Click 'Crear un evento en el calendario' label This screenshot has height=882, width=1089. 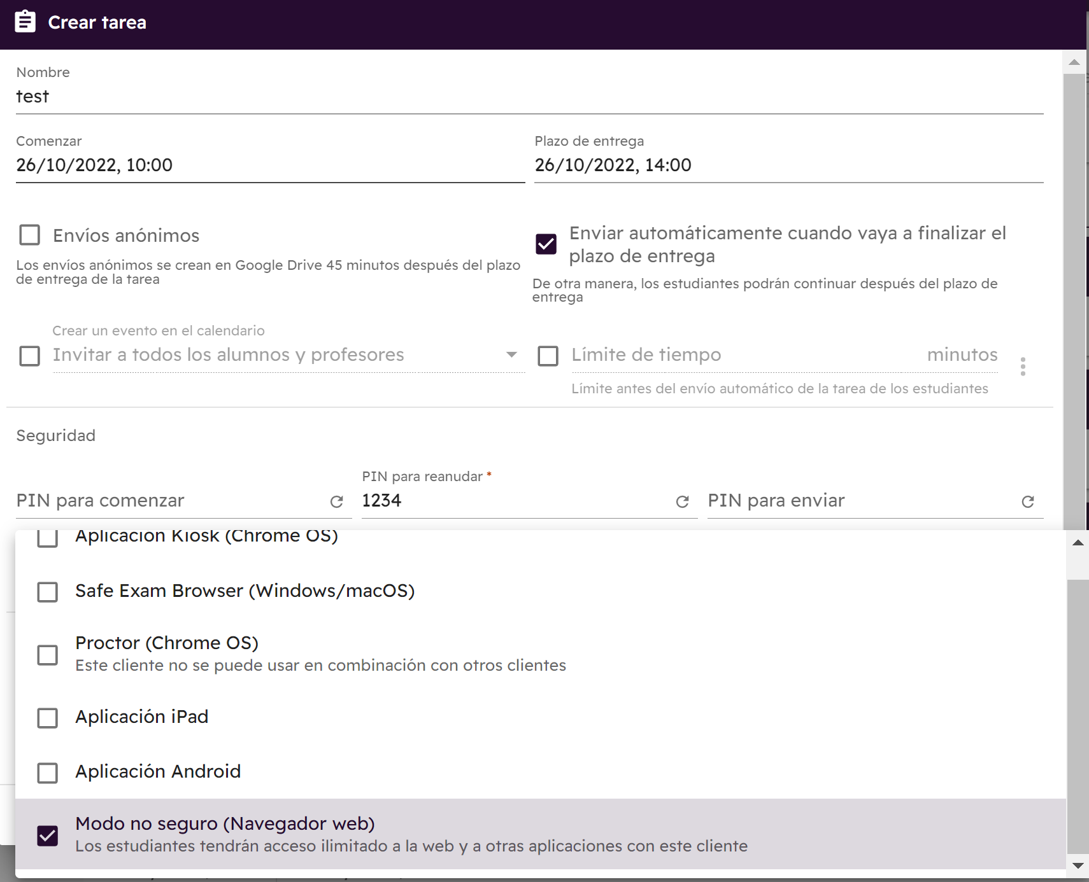pos(159,331)
